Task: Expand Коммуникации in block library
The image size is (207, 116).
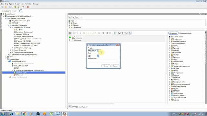Action: (x=170, y=93)
